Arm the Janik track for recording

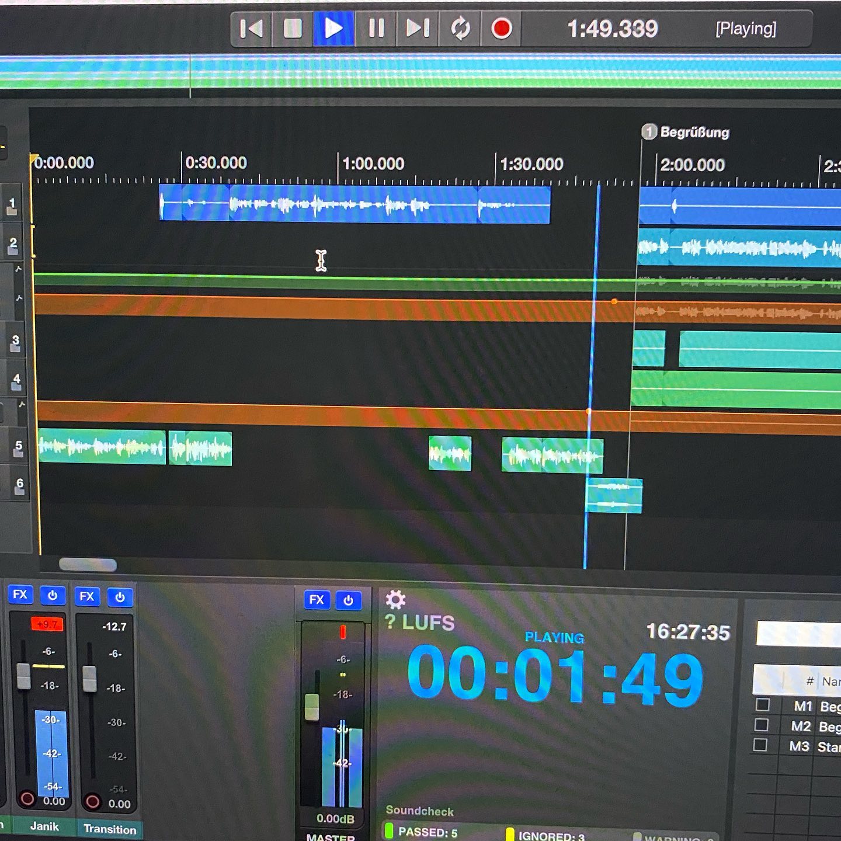27,798
